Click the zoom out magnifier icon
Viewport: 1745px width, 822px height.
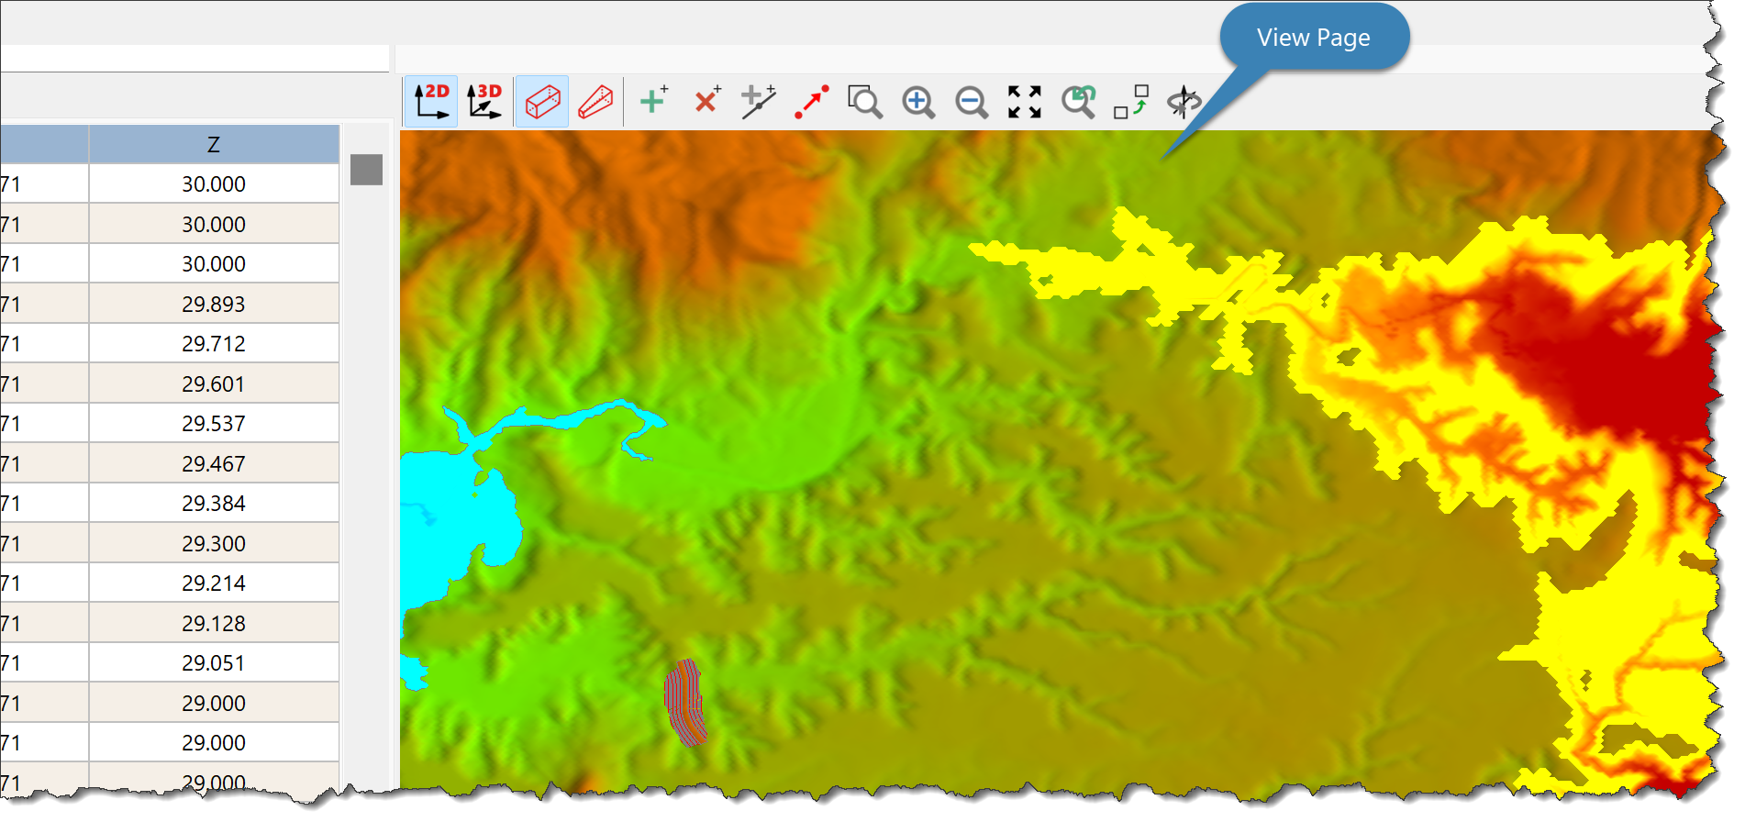pos(971,101)
